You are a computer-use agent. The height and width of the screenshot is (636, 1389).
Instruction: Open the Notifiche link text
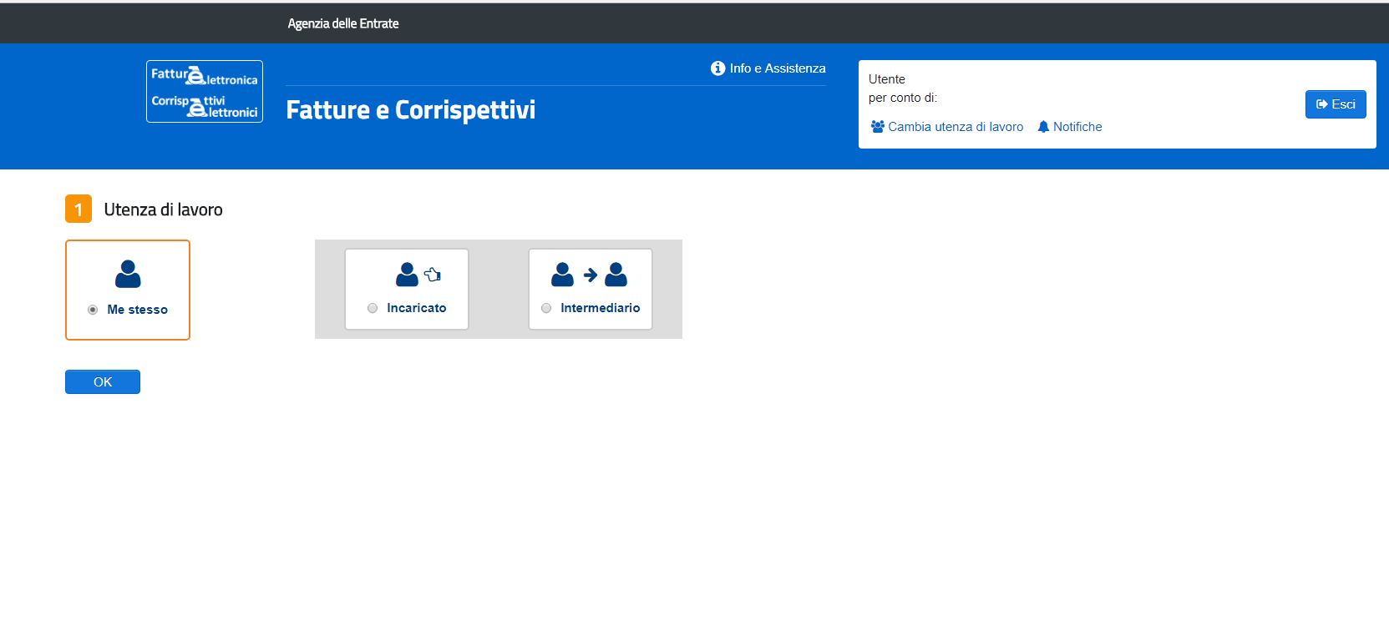tap(1077, 127)
